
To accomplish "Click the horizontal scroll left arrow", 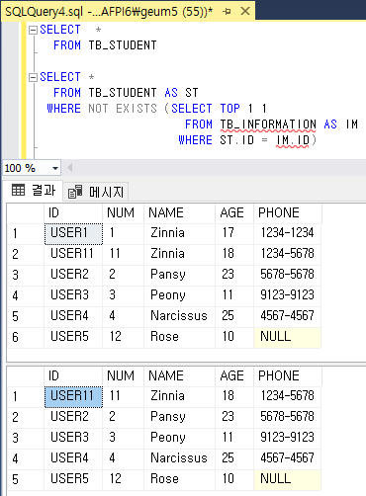I will click(69, 168).
